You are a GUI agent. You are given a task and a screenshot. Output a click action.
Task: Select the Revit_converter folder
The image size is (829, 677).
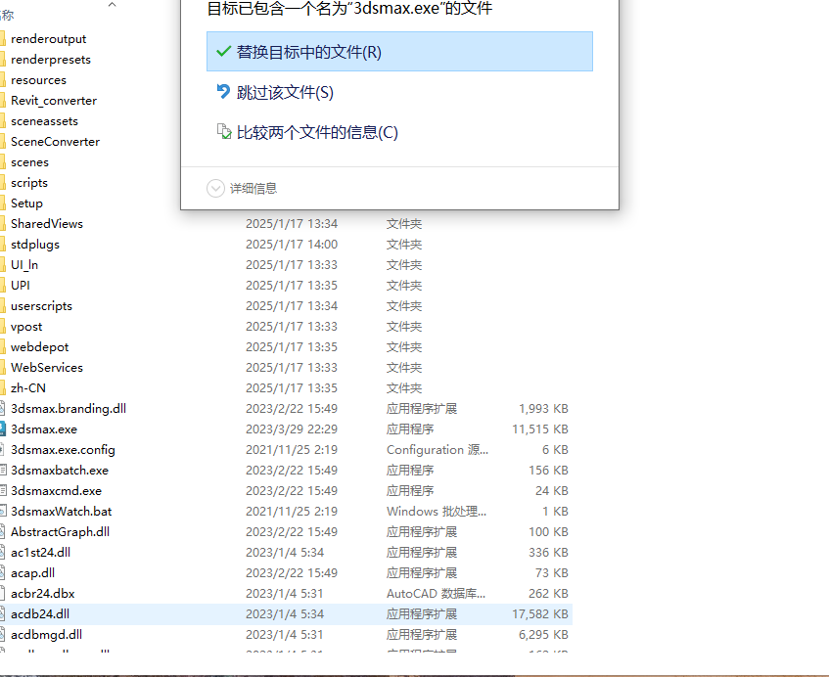click(54, 101)
